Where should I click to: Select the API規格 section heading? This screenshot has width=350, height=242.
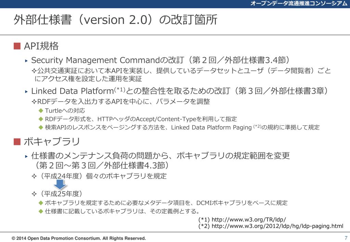[x=41, y=46]
